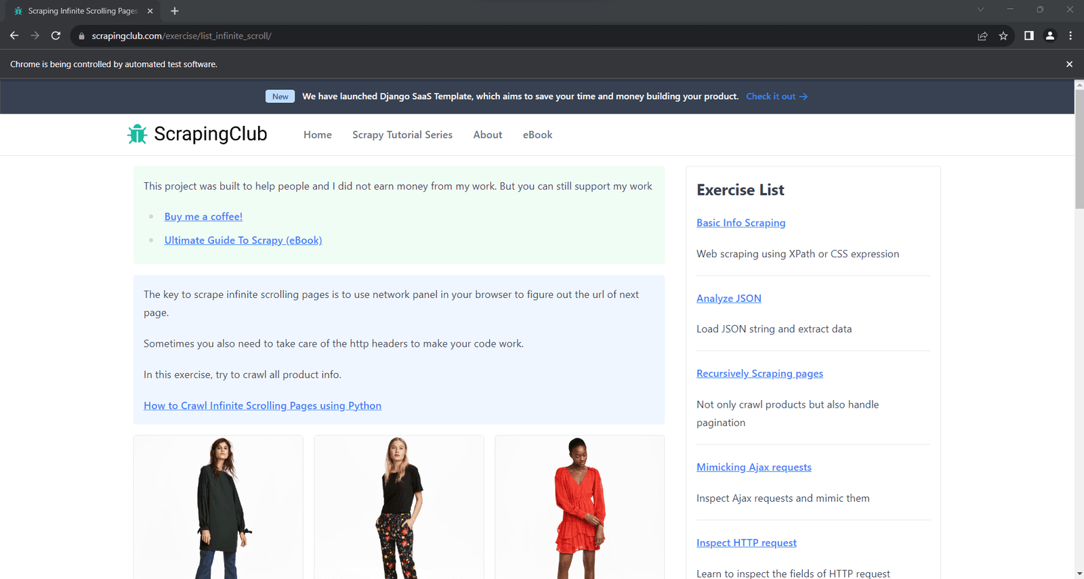This screenshot has height=579, width=1084.
Task: Open a new tab with the plus icon
Action: pyautogui.click(x=175, y=11)
